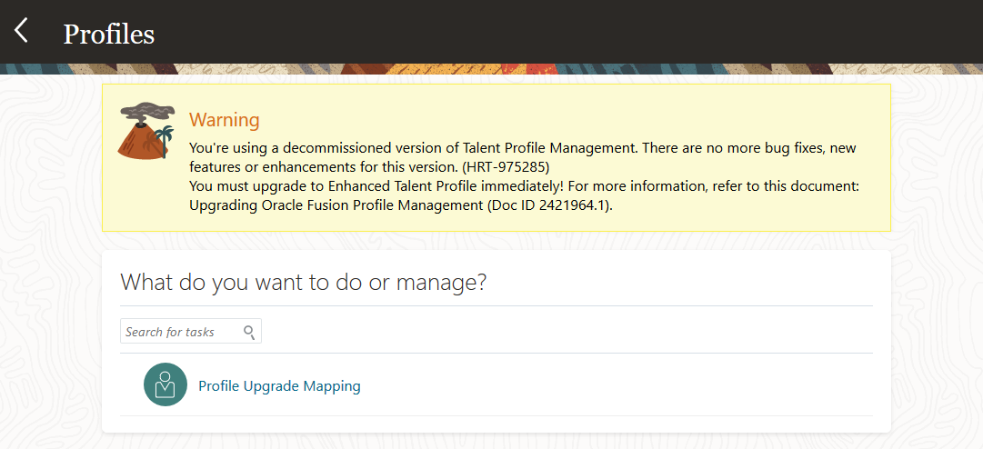Viewport: 983px width, 449px height.
Task: Click the decorative banner strip below header
Action: click(491, 69)
